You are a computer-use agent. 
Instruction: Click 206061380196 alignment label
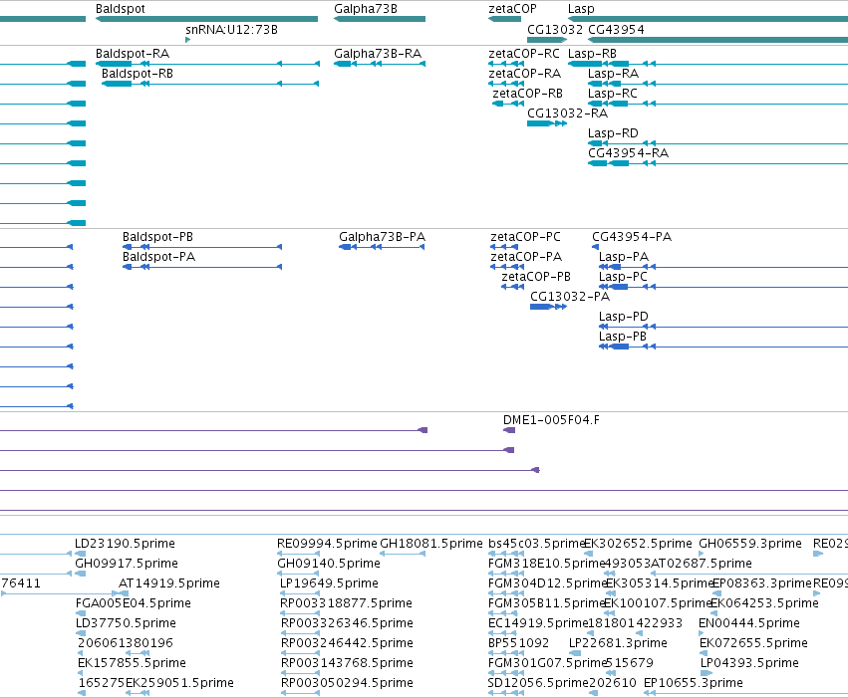pyautogui.click(x=126, y=643)
